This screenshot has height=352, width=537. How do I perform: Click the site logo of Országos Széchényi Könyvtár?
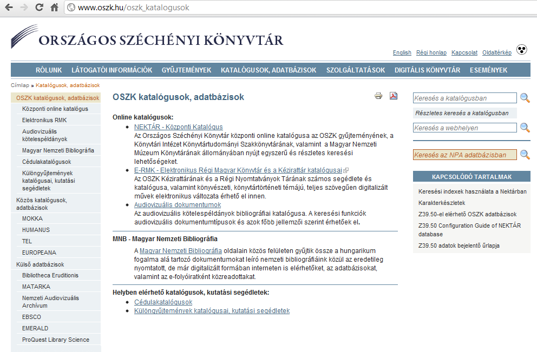147,37
